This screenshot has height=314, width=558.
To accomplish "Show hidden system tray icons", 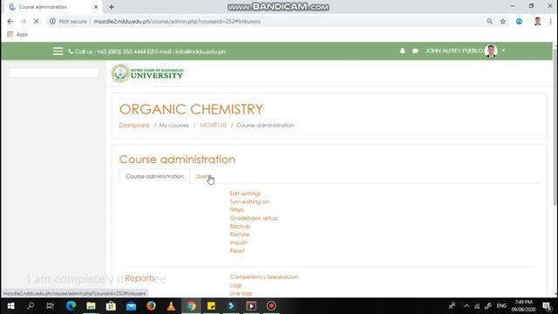I will pos(466,306).
